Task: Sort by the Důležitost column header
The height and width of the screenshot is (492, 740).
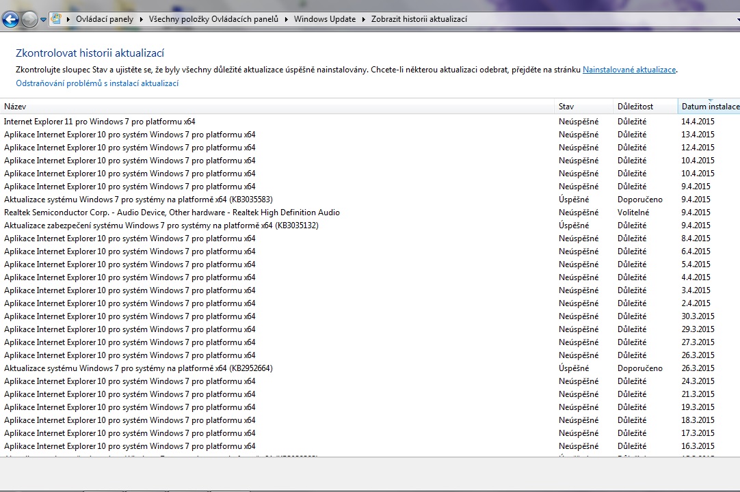Action: click(646, 107)
